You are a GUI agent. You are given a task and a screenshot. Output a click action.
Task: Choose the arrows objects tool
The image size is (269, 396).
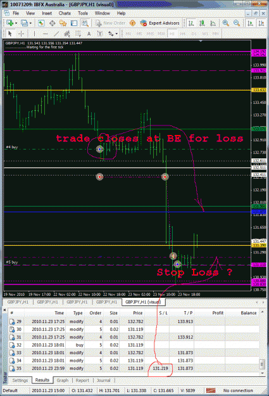tap(111, 34)
